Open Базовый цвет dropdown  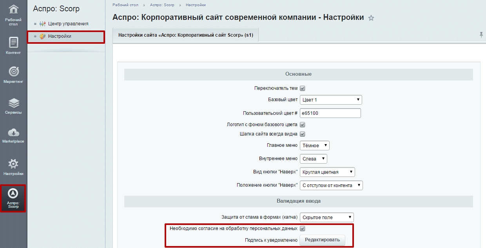pos(331,100)
